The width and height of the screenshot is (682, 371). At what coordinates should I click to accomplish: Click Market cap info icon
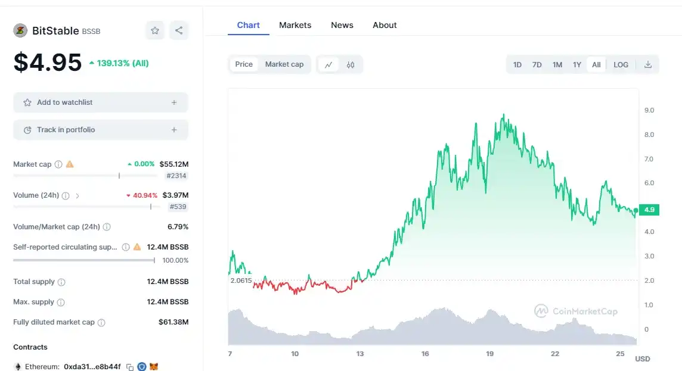click(58, 164)
